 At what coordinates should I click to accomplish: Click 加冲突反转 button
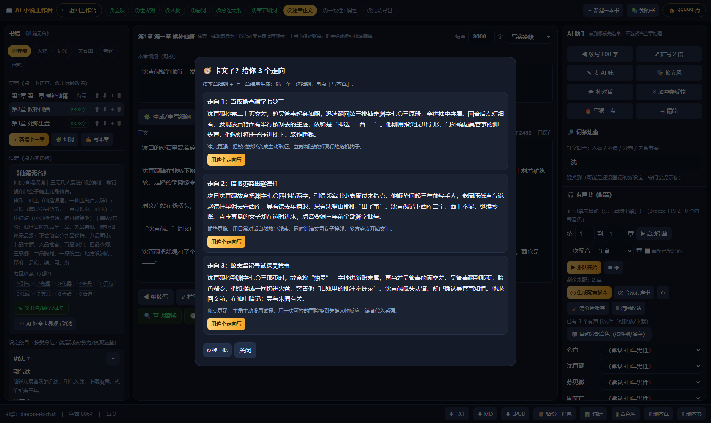click(x=669, y=92)
